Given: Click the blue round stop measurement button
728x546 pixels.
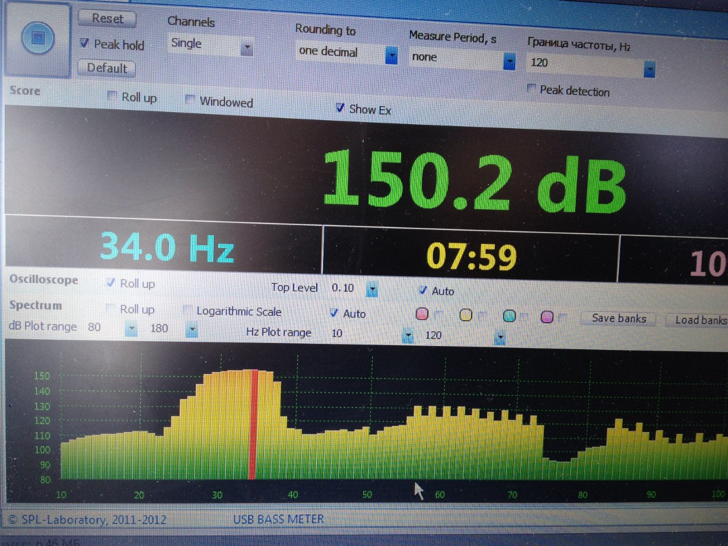Looking at the screenshot, I should pos(38,39).
